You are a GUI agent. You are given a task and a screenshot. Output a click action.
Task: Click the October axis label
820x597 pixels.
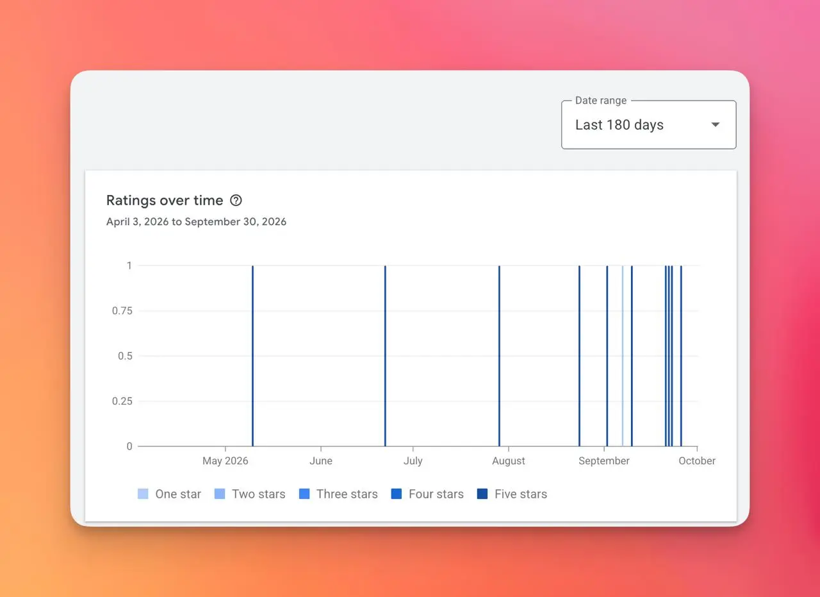pyautogui.click(x=697, y=460)
